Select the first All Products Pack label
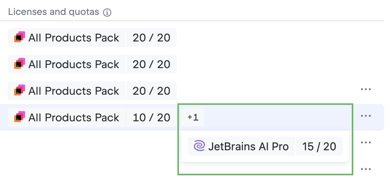This screenshot has width=391, height=180. coord(74,38)
